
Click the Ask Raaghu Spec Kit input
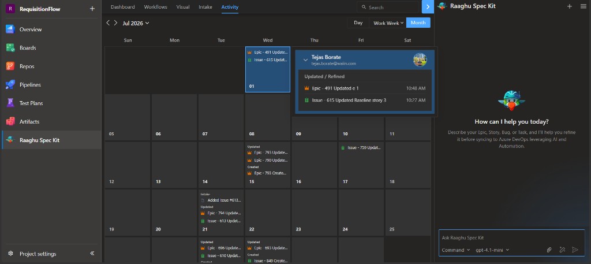pos(511,238)
